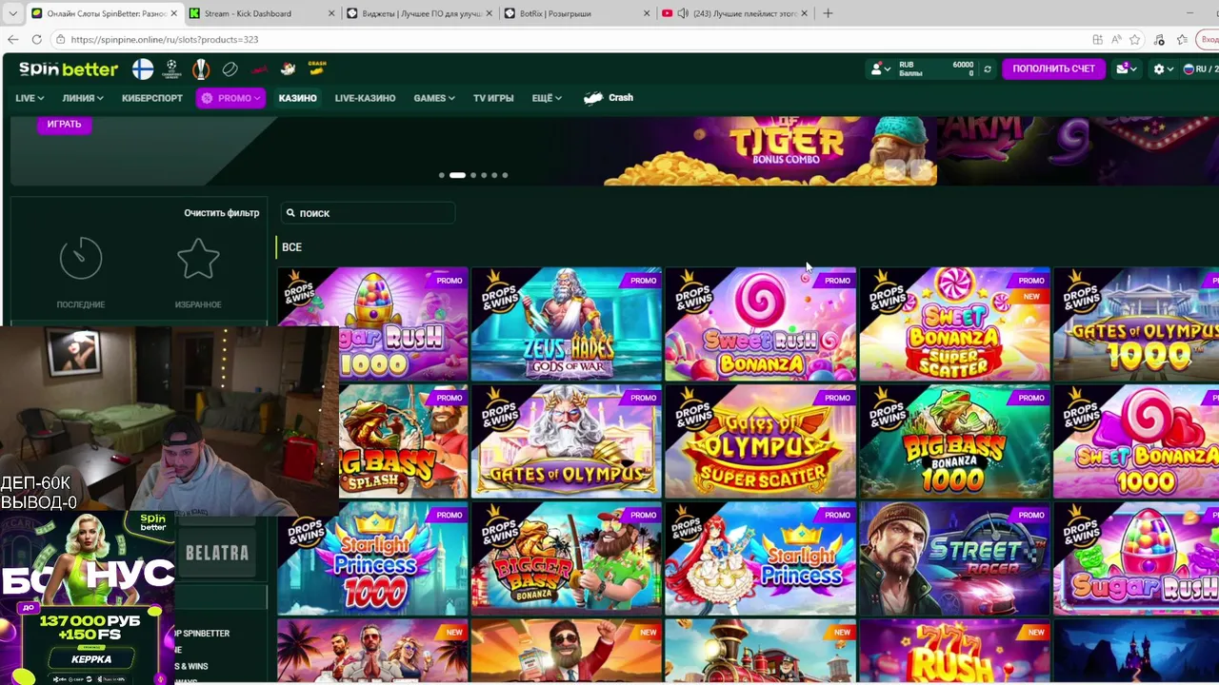This screenshot has height=685, width=1219.
Task: Expand the GAMES menu
Action: (434, 98)
